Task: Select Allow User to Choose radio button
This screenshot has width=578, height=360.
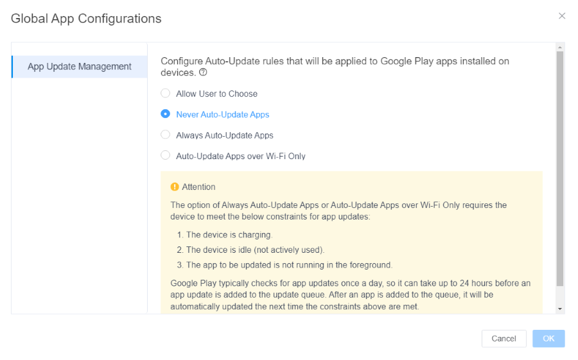Action: point(166,93)
